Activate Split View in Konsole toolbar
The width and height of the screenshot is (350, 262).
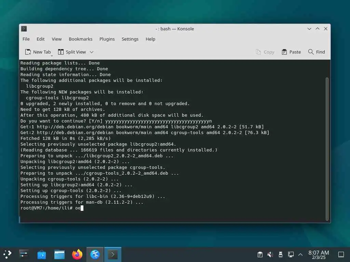(x=72, y=52)
